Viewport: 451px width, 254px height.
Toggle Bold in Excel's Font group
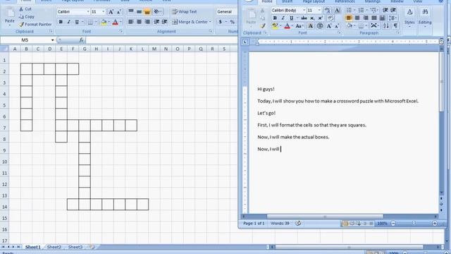(x=61, y=22)
